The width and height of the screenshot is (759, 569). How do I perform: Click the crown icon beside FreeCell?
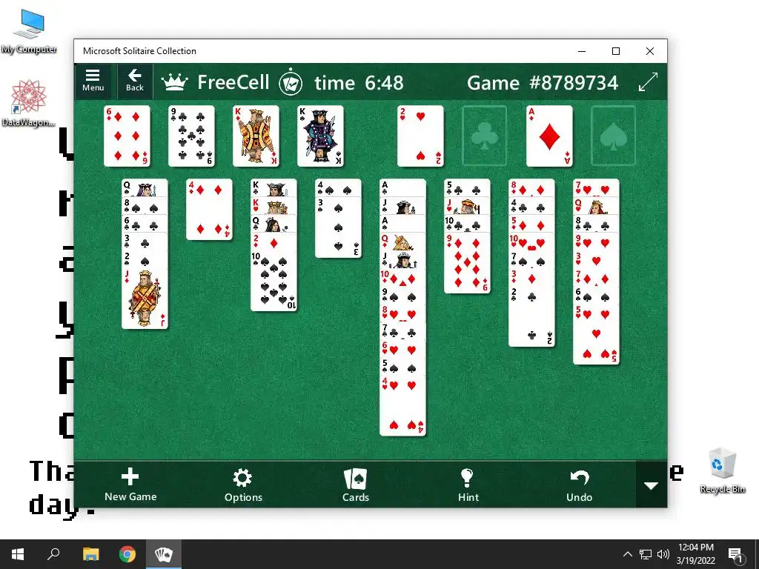[x=174, y=82]
